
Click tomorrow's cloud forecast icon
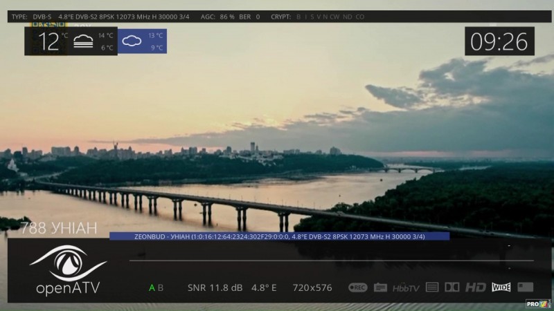pos(132,41)
